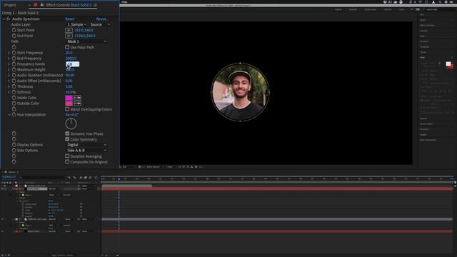This screenshot has width=457, height=257.
Task: Switch to Project panel tab
Action: pyautogui.click(x=10, y=5)
